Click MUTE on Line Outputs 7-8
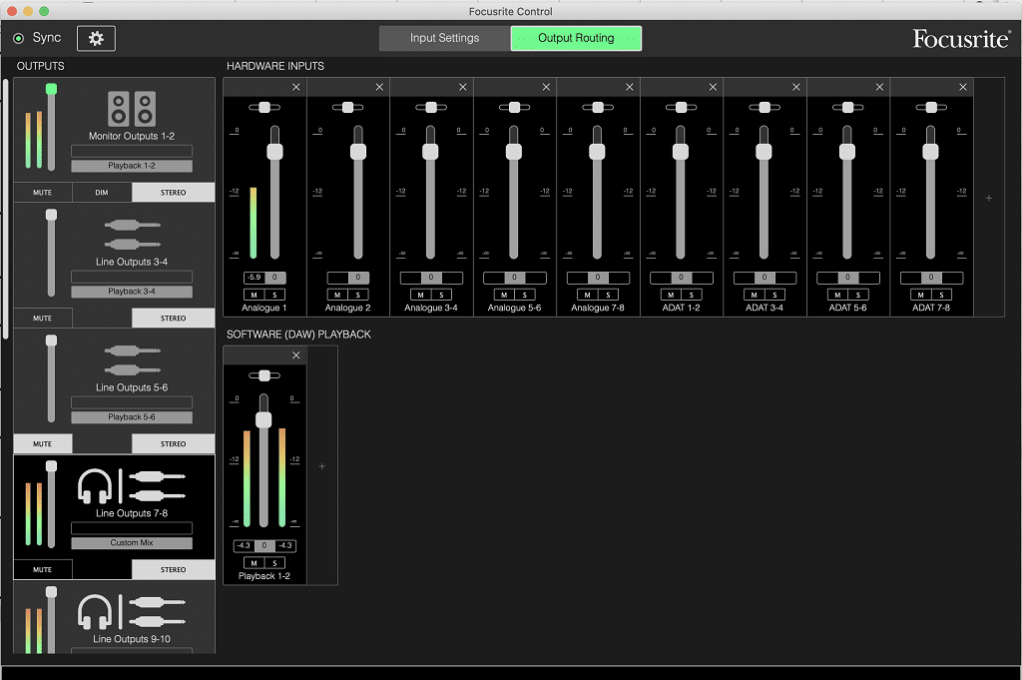This screenshot has height=680, width=1022. pyautogui.click(x=42, y=570)
